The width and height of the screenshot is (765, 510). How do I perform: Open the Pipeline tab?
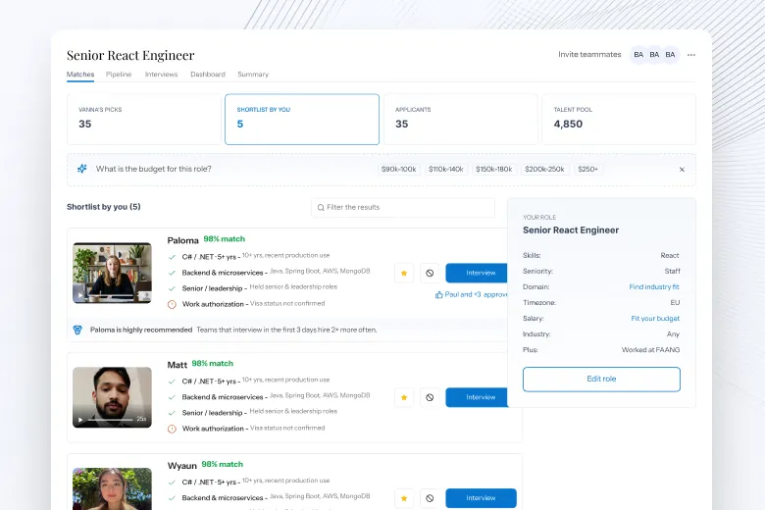(119, 75)
